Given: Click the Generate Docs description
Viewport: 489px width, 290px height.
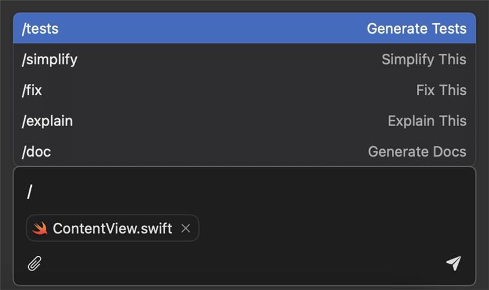Looking at the screenshot, I should (417, 151).
